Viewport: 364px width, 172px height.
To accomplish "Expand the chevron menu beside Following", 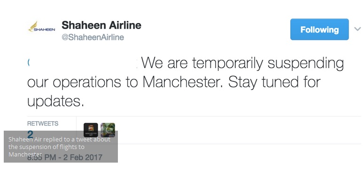I will [357, 29].
